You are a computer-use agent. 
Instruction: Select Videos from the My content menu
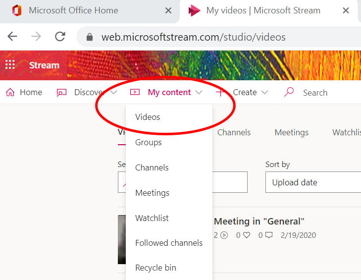(x=148, y=117)
